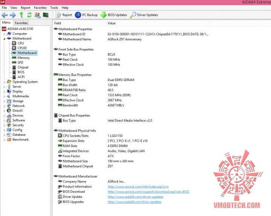Open the ASRock BIOS Download link

click(x=148, y=191)
